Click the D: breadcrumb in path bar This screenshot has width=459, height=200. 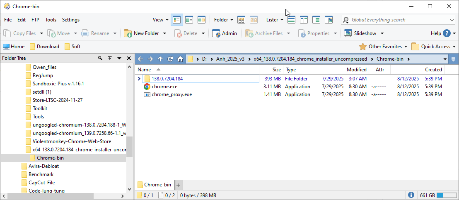point(204,59)
